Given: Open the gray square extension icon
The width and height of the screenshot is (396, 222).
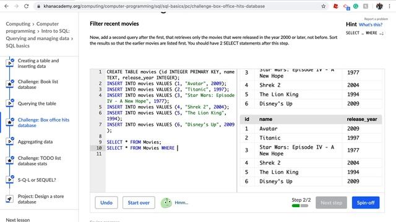Looking at the screenshot, I should pyautogui.click(x=366, y=6).
